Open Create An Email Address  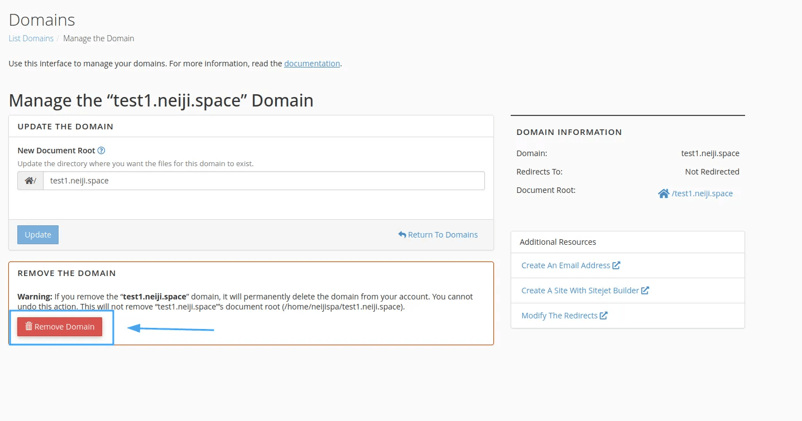pyautogui.click(x=566, y=265)
